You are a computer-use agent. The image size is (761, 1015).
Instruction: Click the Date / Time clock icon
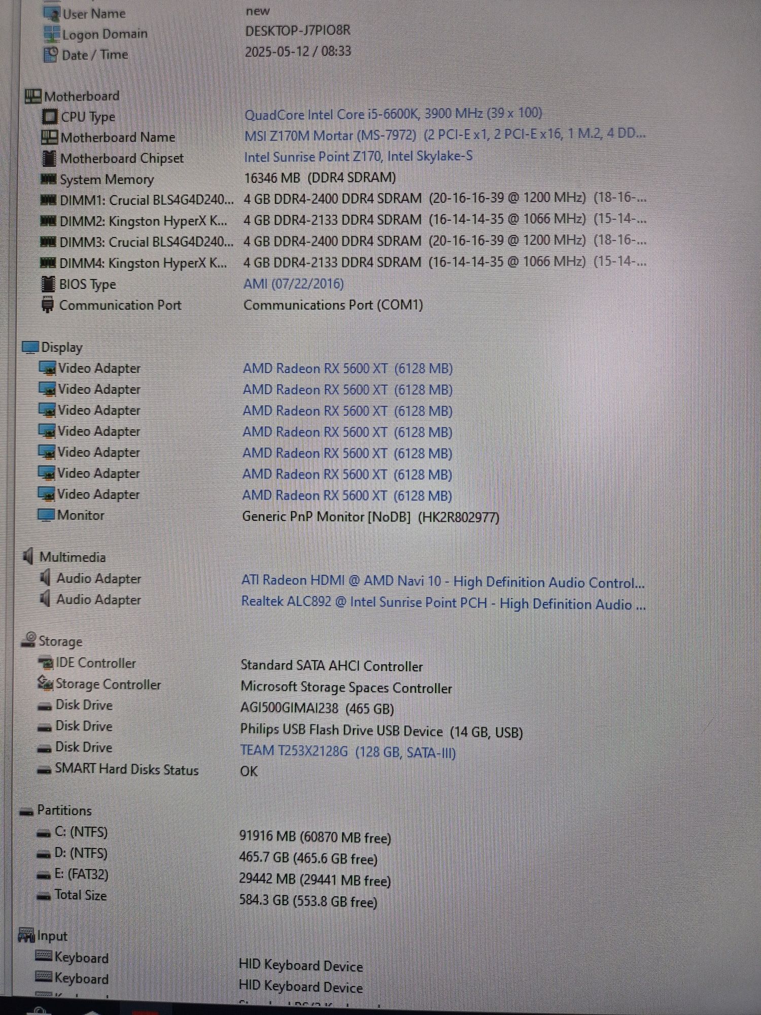[x=51, y=55]
